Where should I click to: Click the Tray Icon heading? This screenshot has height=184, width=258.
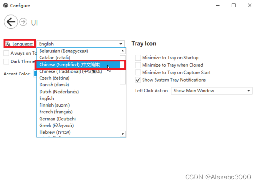click(144, 44)
